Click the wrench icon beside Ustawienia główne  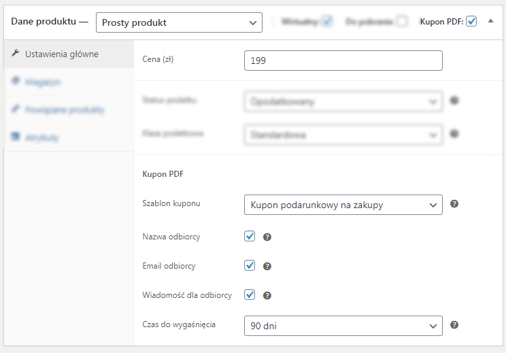15,53
